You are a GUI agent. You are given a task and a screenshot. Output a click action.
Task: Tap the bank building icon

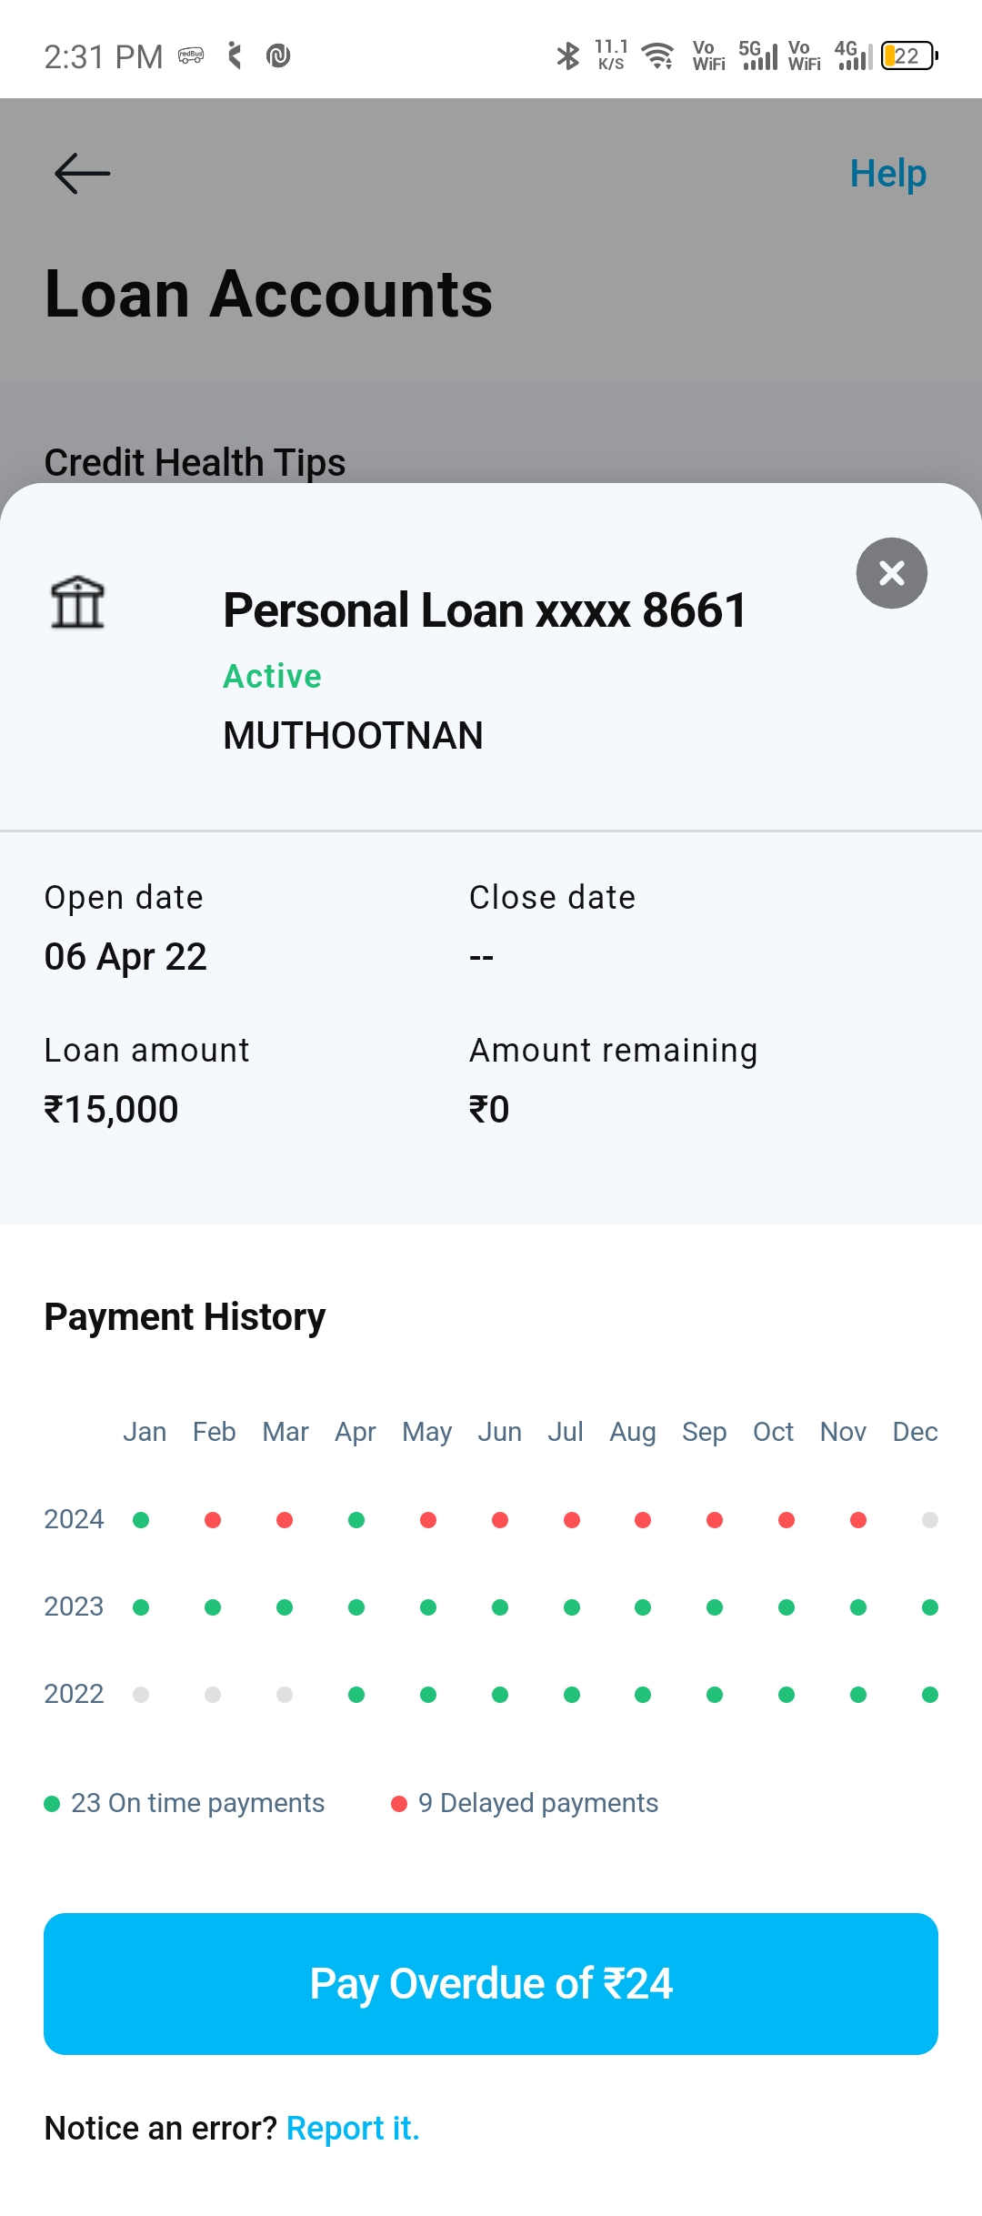[77, 603]
